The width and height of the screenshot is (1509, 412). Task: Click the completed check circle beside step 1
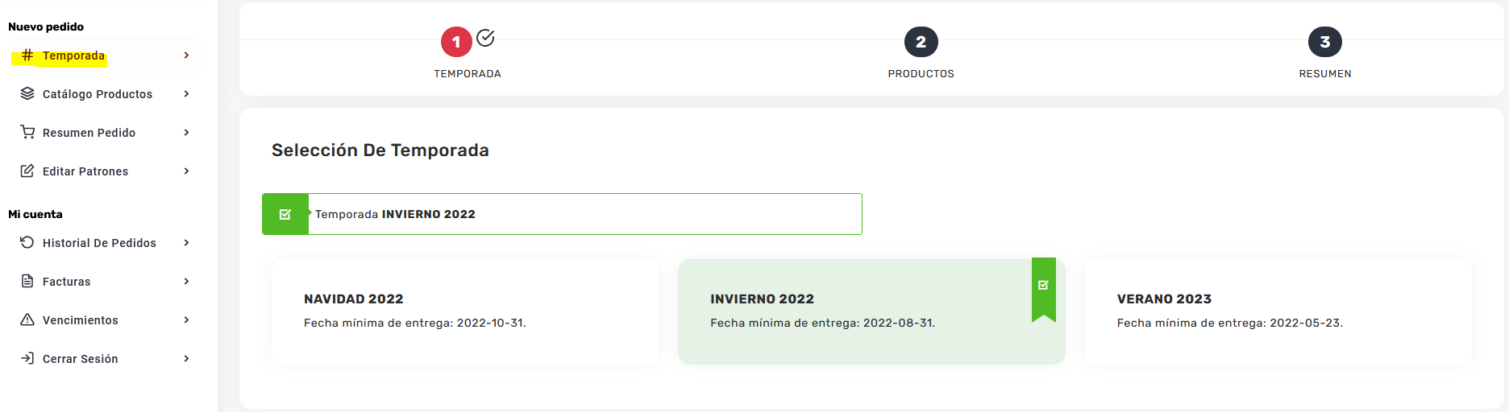(485, 38)
